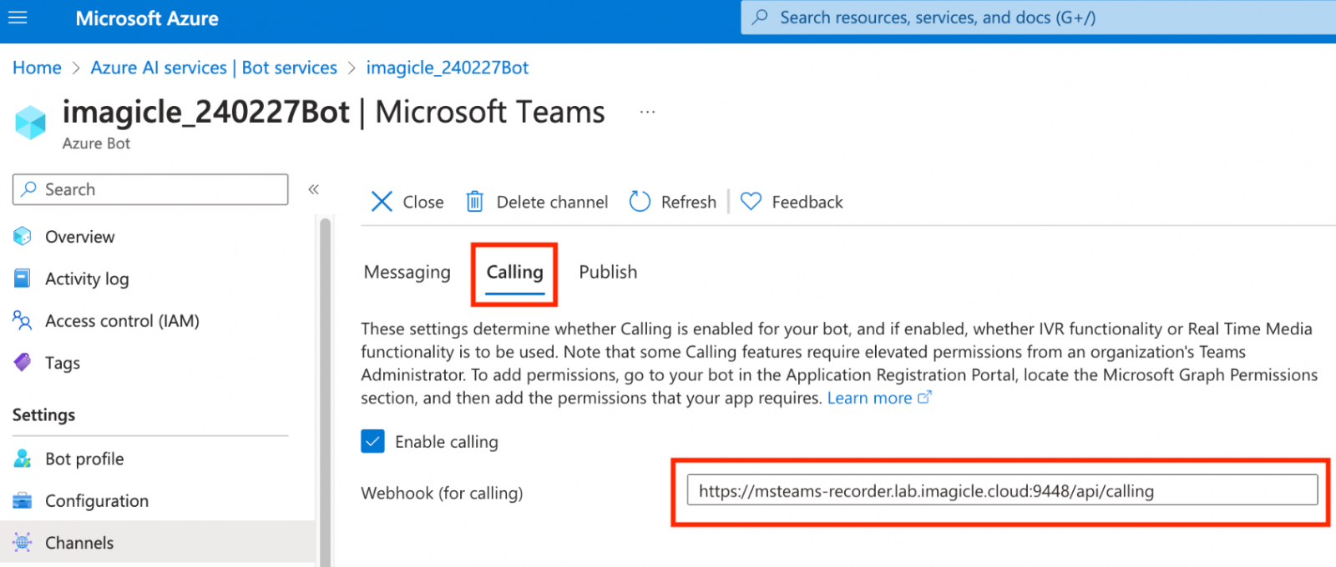Close the Microsoft Teams channel pane
1336x567 pixels.
point(407,202)
